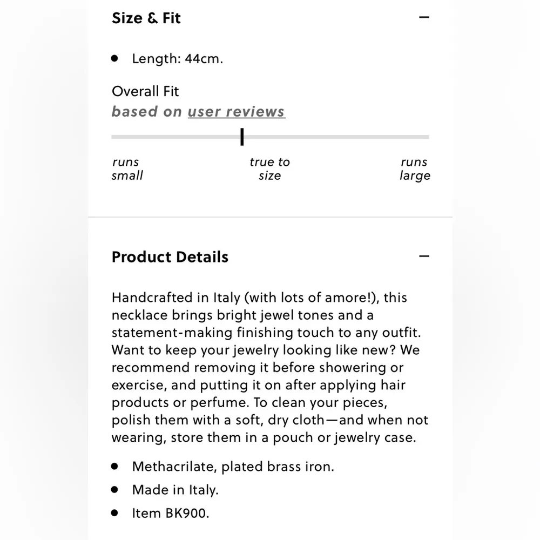This screenshot has width=540, height=540.
Task: Select the "runs large" fit label
Action: (x=414, y=168)
